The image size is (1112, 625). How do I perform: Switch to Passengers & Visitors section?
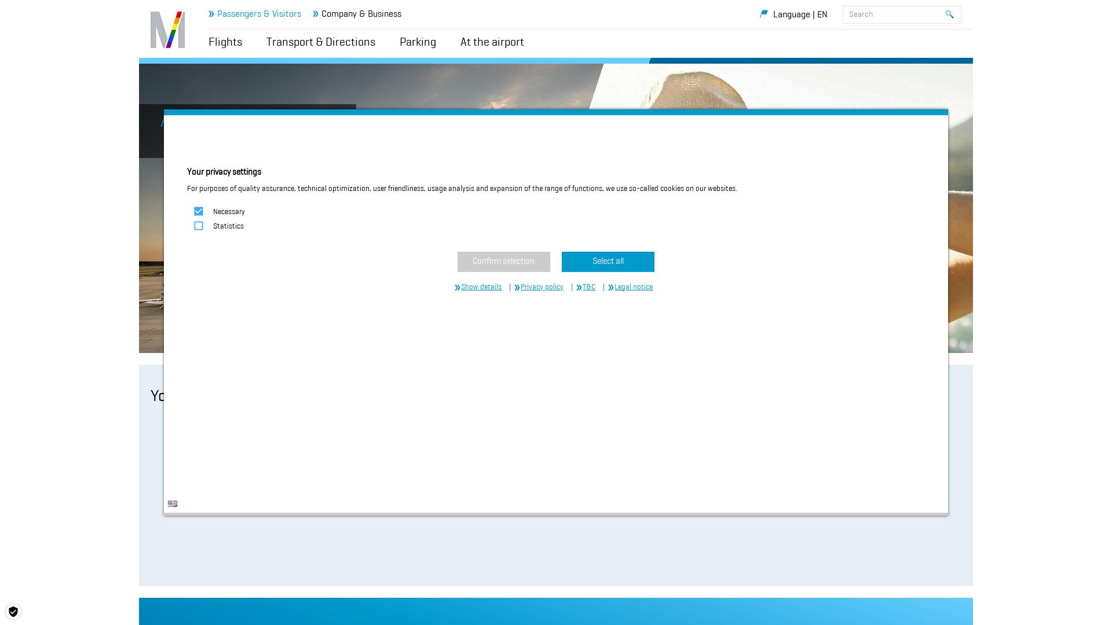(255, 14)
